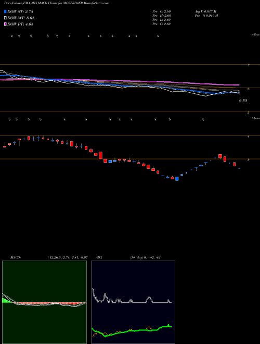Screen dimensions: 260x344
Task: Click the 'Avg V: 0.017 M' volume text
Action: coord(205,11)
